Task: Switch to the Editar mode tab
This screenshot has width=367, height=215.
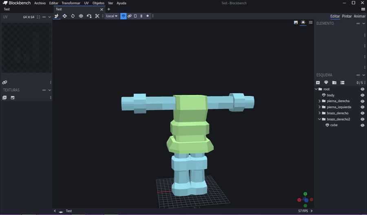Action: [335, 16]
